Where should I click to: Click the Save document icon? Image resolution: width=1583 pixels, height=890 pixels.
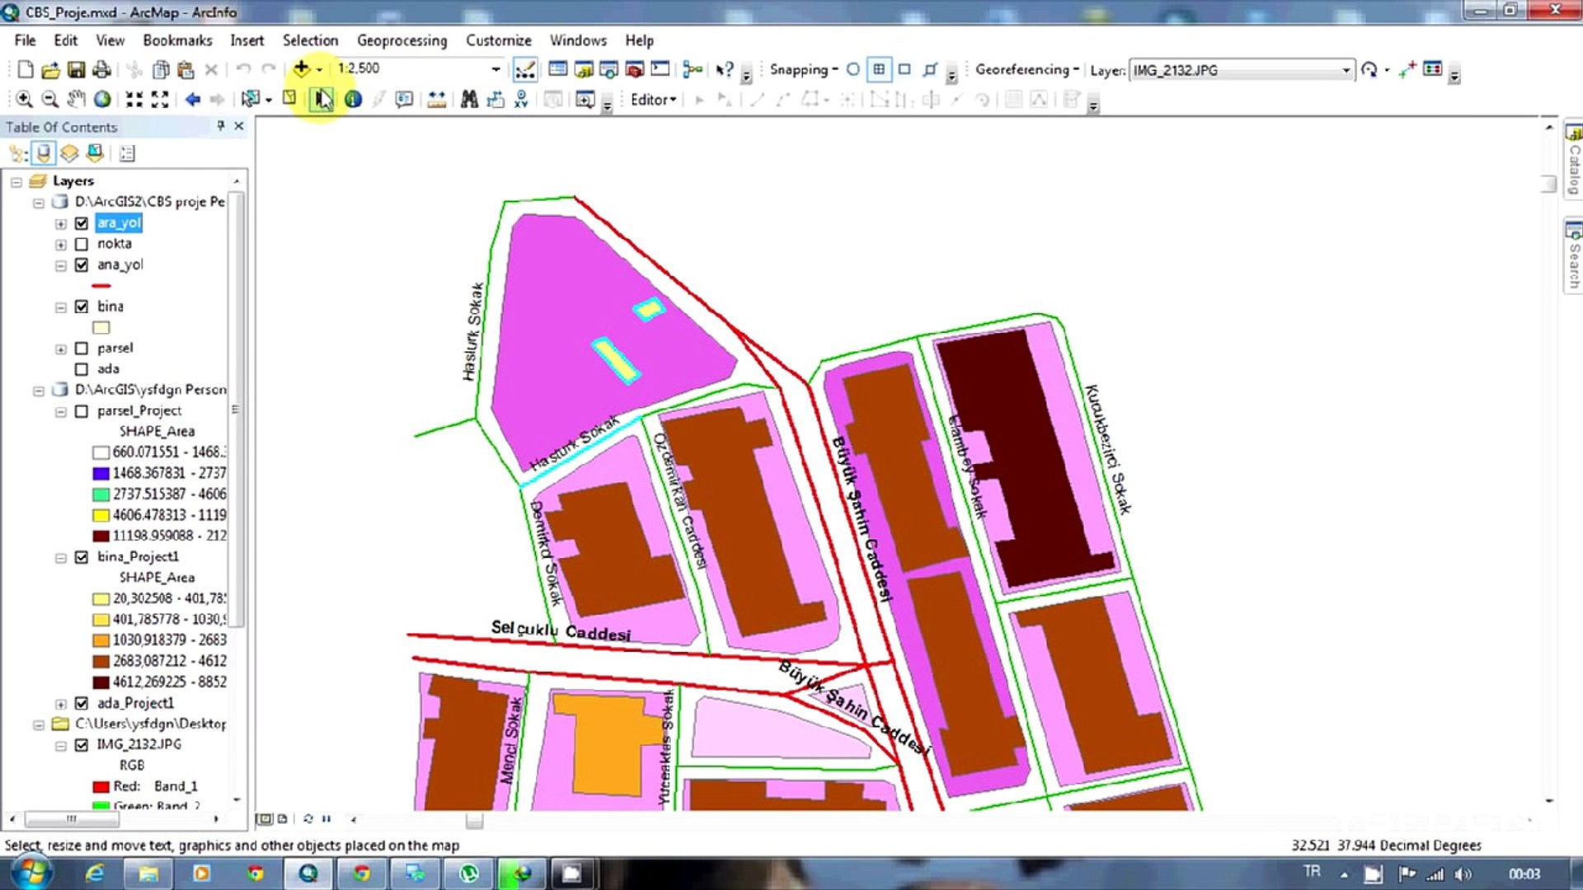76,70
